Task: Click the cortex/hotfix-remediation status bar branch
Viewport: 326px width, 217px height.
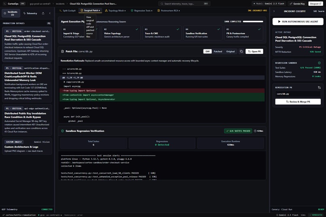Action: tap(19, 215)
